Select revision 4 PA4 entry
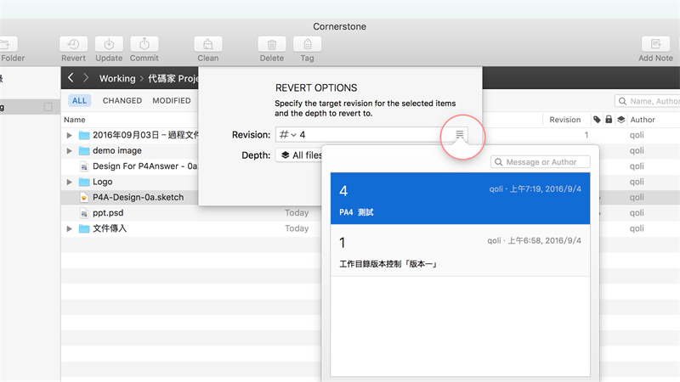 (460, 199)
